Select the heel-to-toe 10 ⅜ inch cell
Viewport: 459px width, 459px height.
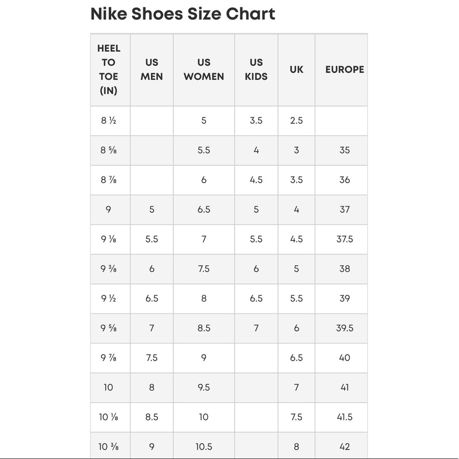click(x=108, y=447)
